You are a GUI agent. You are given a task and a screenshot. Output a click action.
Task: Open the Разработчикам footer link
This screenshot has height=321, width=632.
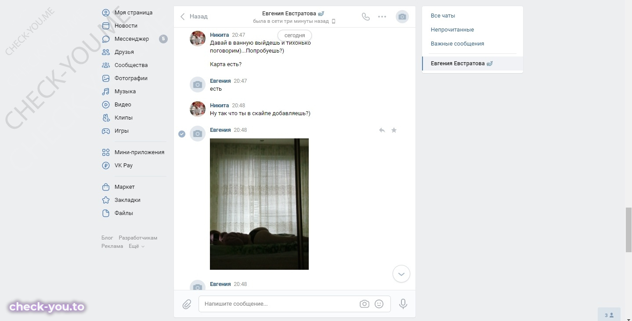pos(138,238)
